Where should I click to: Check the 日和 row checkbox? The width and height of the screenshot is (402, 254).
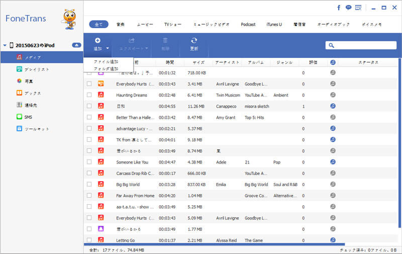point(89,106)
